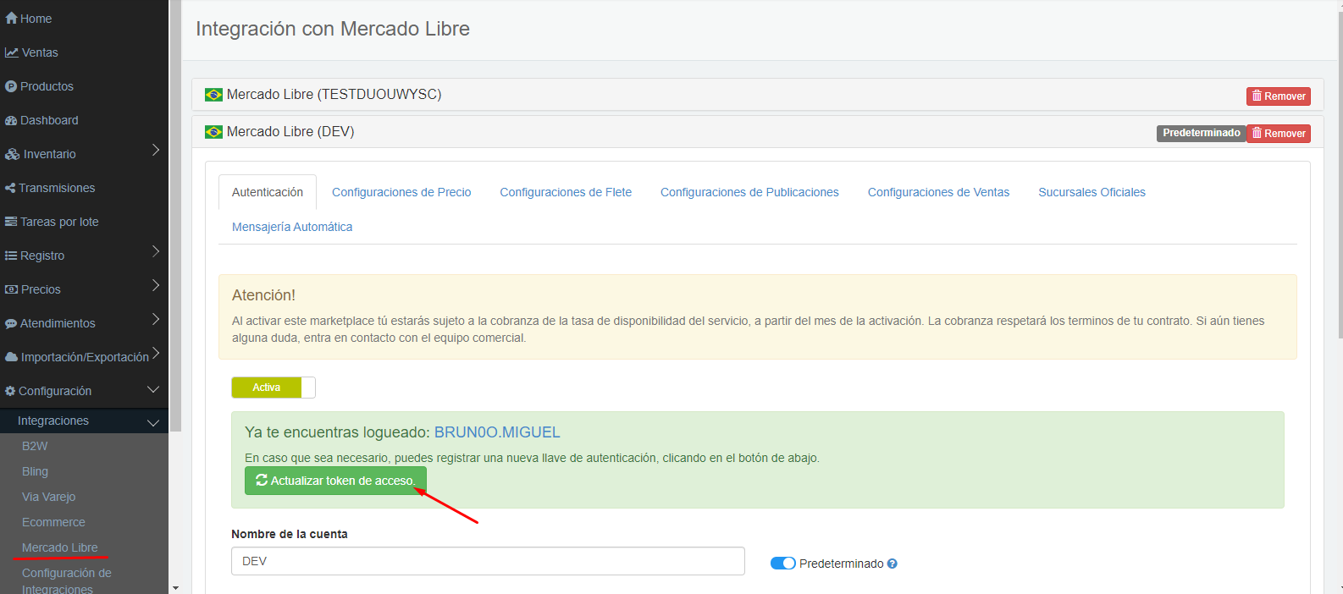Open Mercado Libre integration in sidebar
The height and width of the screenshot is (594, 1343).
point(59,547)
